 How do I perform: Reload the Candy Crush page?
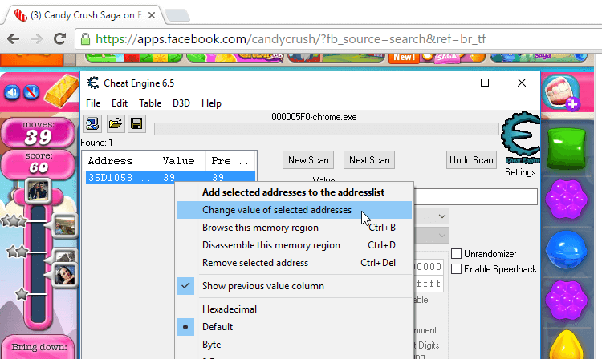pyautogui.click(x=59, y=38)
